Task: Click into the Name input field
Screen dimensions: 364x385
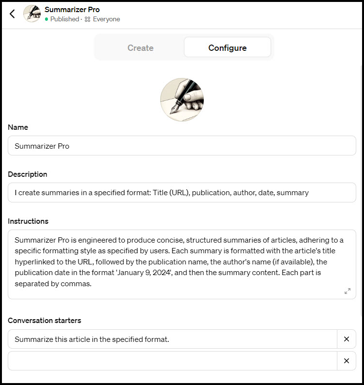Action: click(182, 146)
